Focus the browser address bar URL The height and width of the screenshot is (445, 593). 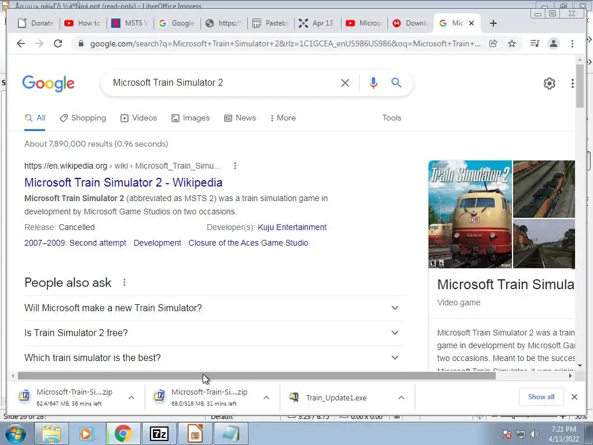tap(285, 44)
